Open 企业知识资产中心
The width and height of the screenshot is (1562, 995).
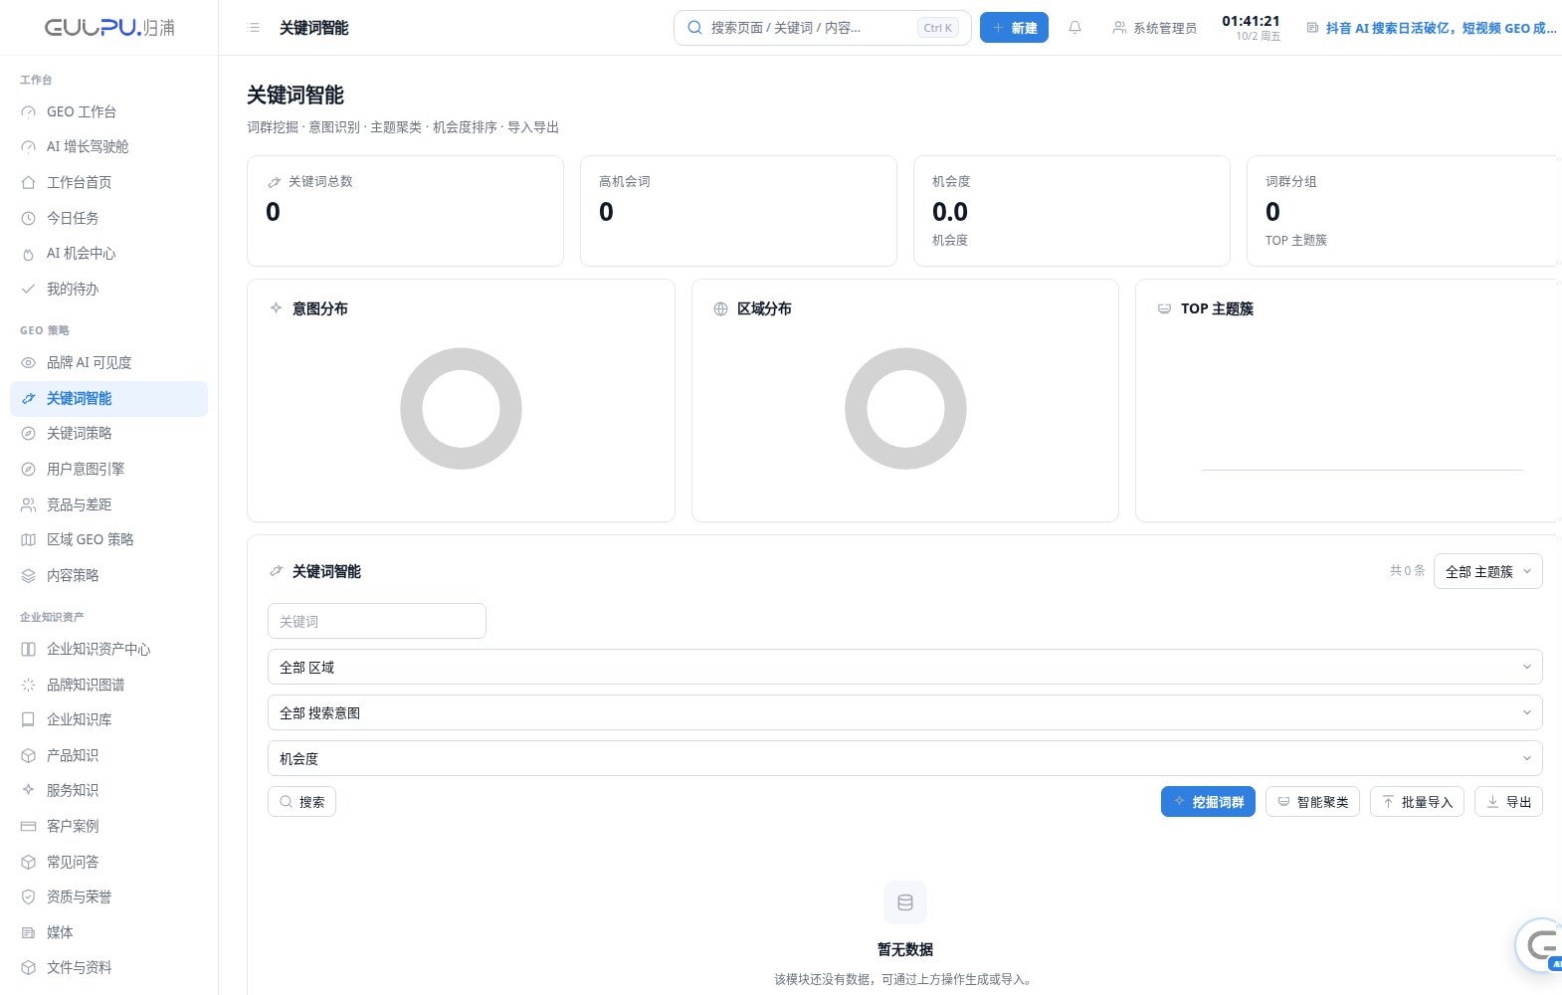click(108, 649)
